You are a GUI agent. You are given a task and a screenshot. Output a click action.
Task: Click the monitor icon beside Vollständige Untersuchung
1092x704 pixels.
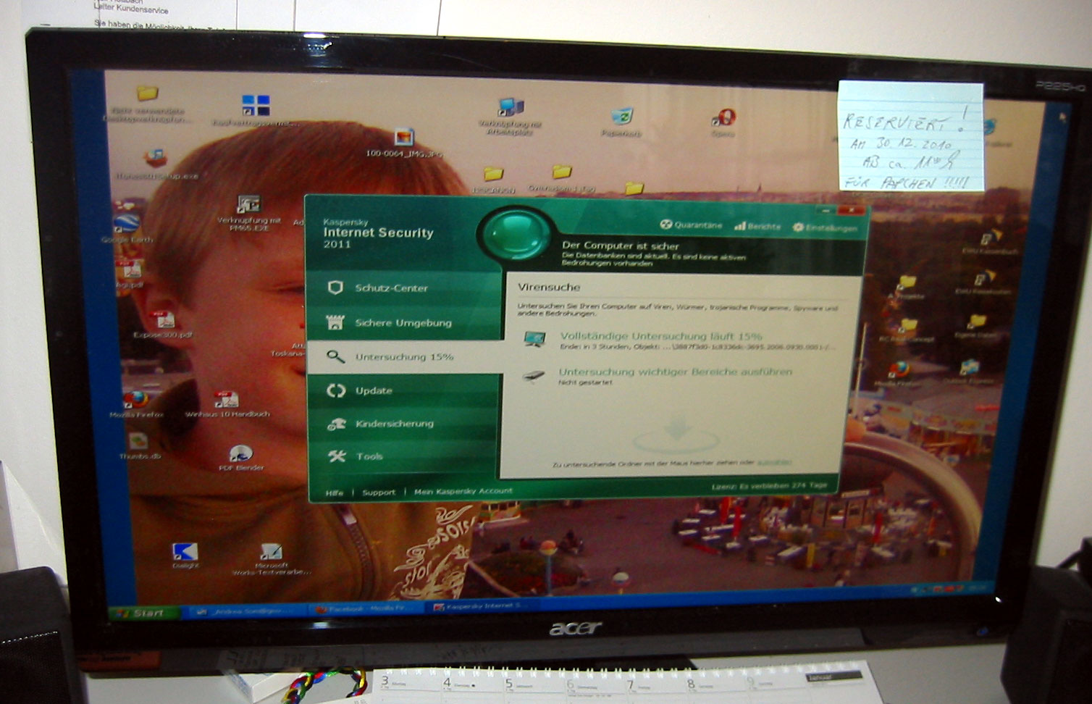[534, 338]
